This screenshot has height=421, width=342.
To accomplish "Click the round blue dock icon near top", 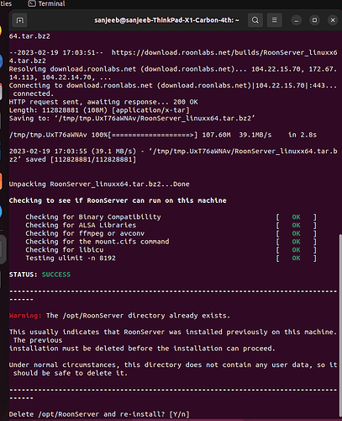I will pyautogui.click(x=1, y=61).
